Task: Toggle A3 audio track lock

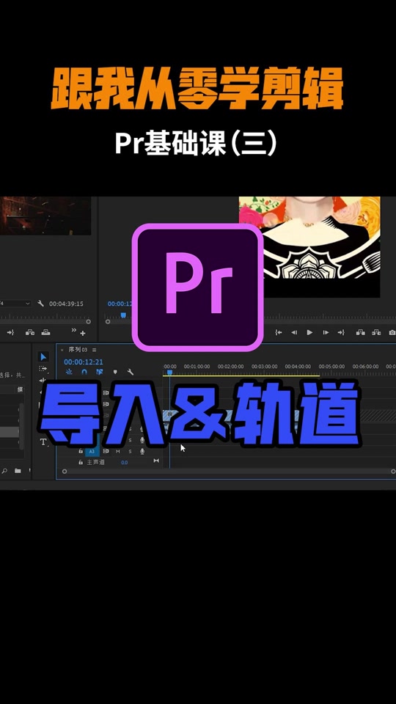Action: (x=81, y=451)
